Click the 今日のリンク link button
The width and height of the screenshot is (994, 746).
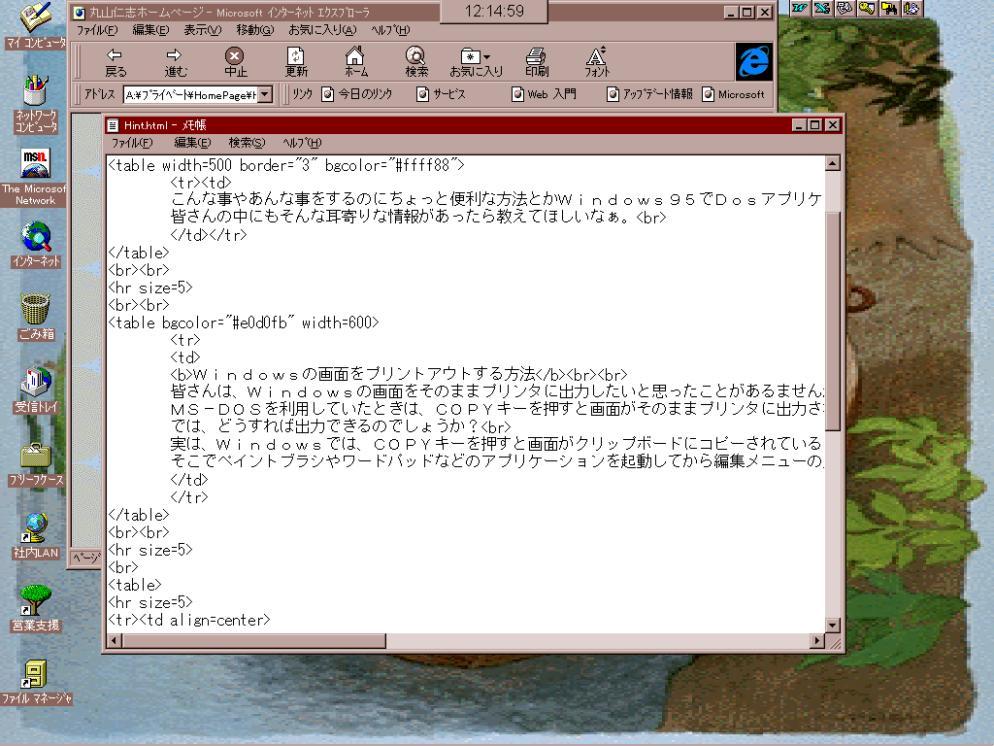point(357,94)
